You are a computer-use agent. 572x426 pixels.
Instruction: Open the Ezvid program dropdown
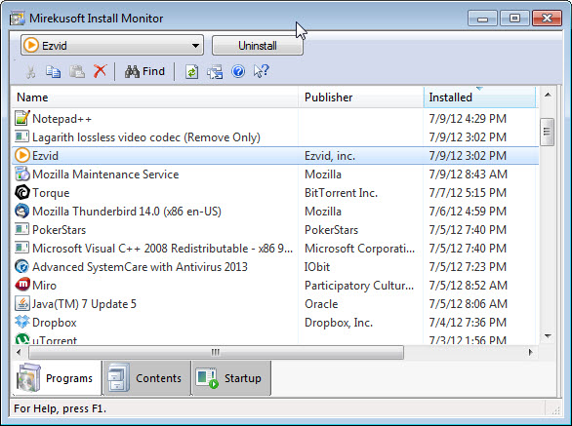click(112, 46)
